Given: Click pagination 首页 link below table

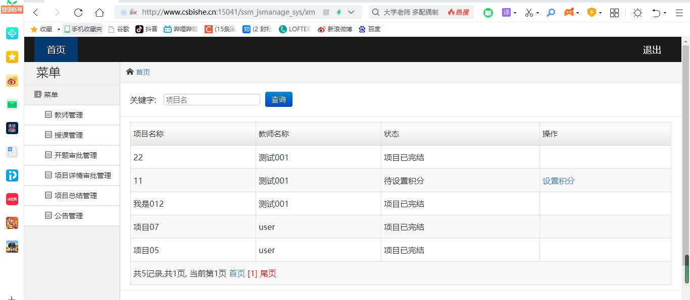Looking at the screenshot, I should (237, 273).
